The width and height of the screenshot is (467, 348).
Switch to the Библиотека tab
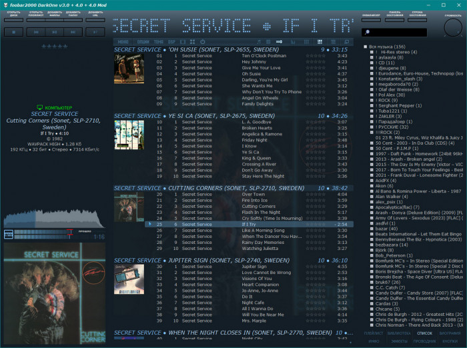[399, 333]
